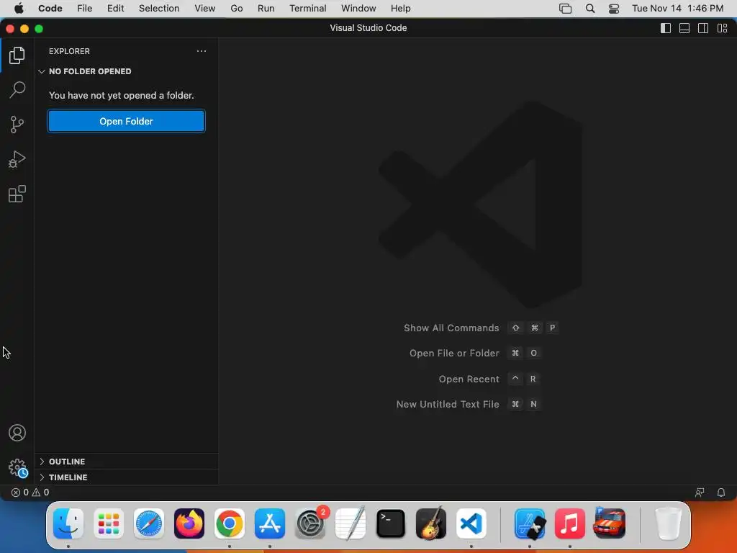Open the Code application menu

pyautogui.click(x=50, y=9)
